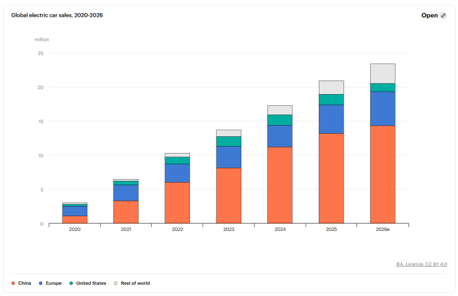Click the 0 y-axis tick label
458x296 pixels.
(x=41, y=224)
